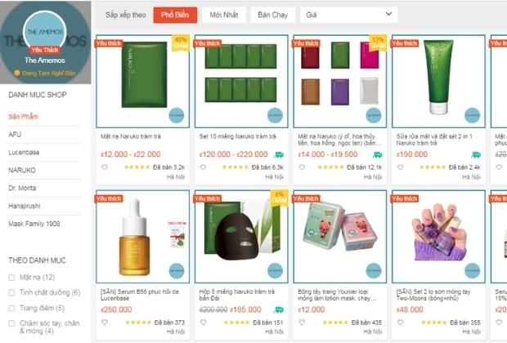Enable Tinh chất dưỡng (6) checkbox
This screenshot has height=343, width=507.
(x=11, y=292)
